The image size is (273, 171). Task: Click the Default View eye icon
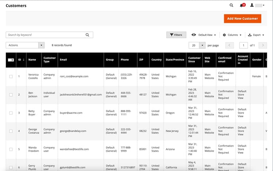[x=194, y=35]
